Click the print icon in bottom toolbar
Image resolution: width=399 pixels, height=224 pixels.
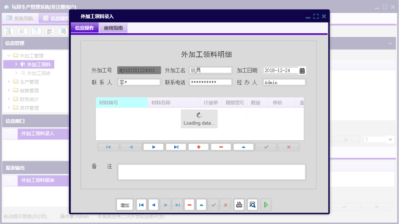pos(239,205)
